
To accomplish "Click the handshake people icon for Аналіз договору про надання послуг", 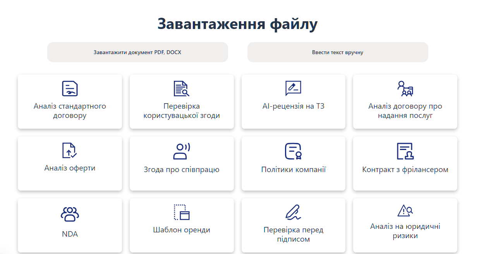I will click(405, 88).
